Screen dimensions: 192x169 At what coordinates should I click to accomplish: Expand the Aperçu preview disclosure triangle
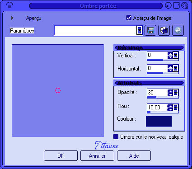point(12,18)
